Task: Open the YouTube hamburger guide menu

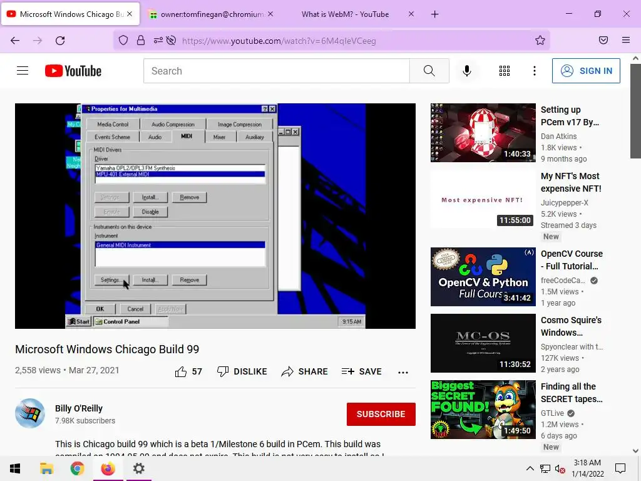Action: click(23, 71)
